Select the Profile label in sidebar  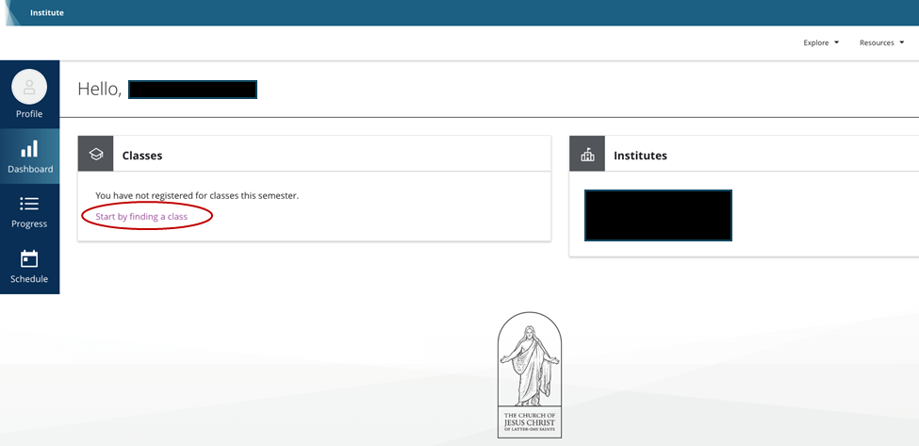point(29,114)
